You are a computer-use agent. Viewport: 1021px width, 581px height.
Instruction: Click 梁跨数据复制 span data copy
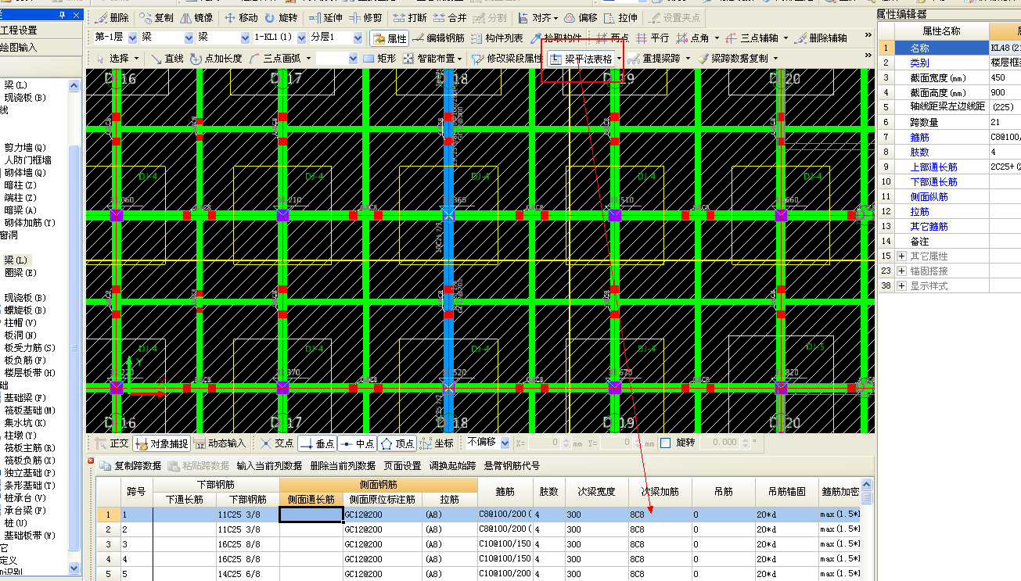[732, 59]
